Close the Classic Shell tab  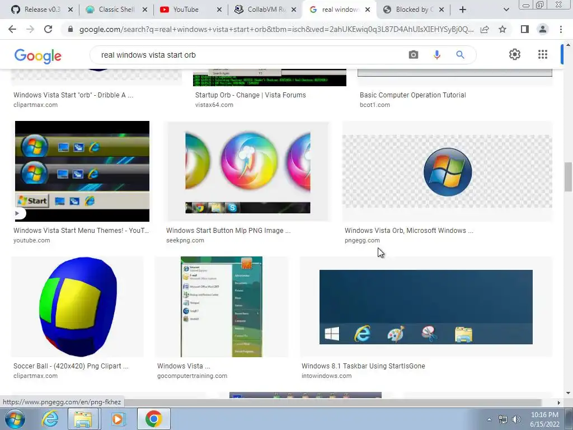tap(145, 10)
